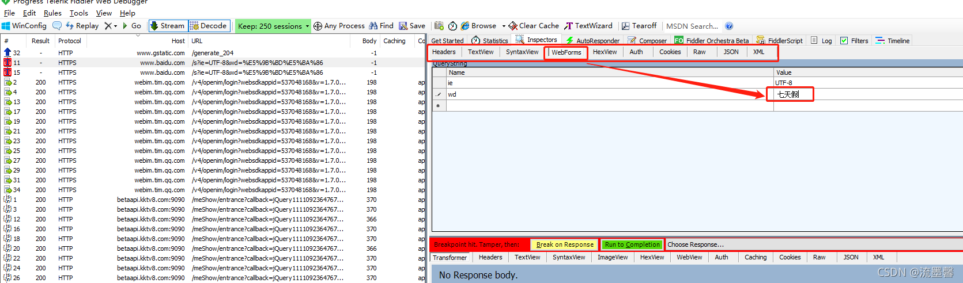Open the Rules menu
This screenshot has width=963, height=283.
52,13
